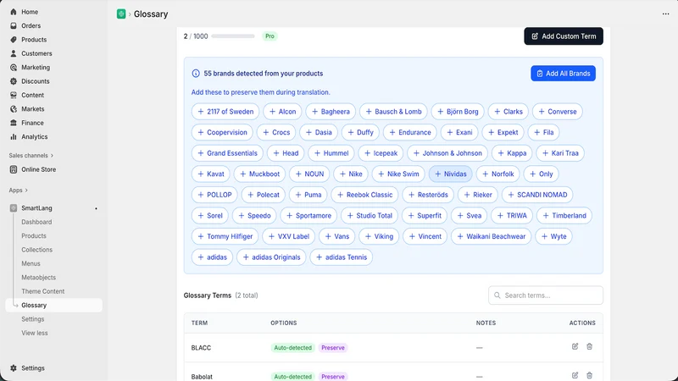The width and height of the screenshot is (678, 381).
Task: Click the TERM column header
Action: [x=199, y=323]
